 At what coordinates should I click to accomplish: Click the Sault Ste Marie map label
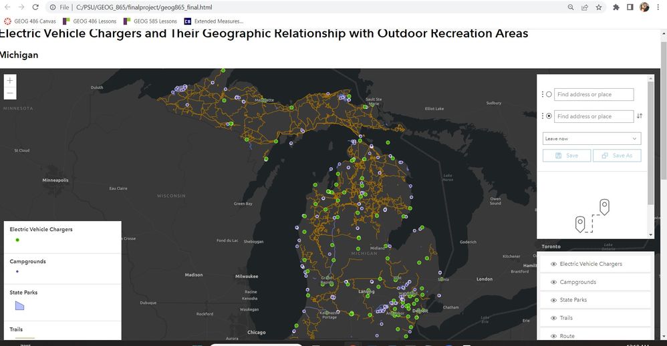click(374, 102)
